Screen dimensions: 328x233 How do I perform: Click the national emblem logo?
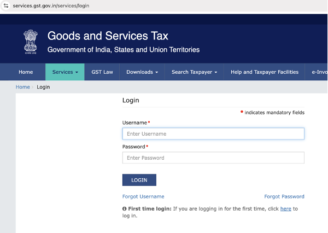click(x=31, y=42)
